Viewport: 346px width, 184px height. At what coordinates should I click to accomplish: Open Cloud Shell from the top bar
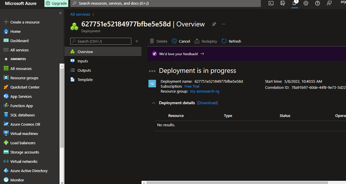pyautogui.click(x=271, y=3)
